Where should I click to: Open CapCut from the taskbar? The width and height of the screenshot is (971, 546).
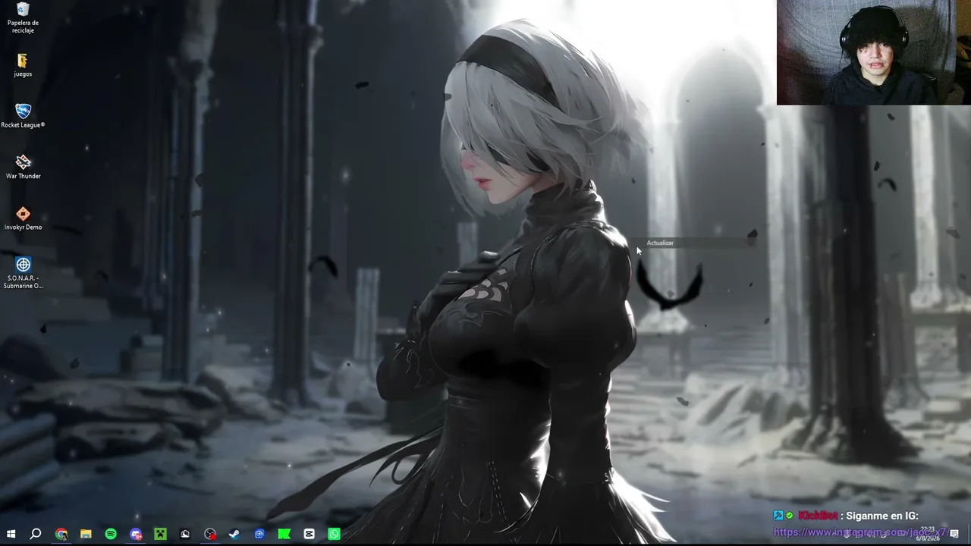click(x=310, y=534)
